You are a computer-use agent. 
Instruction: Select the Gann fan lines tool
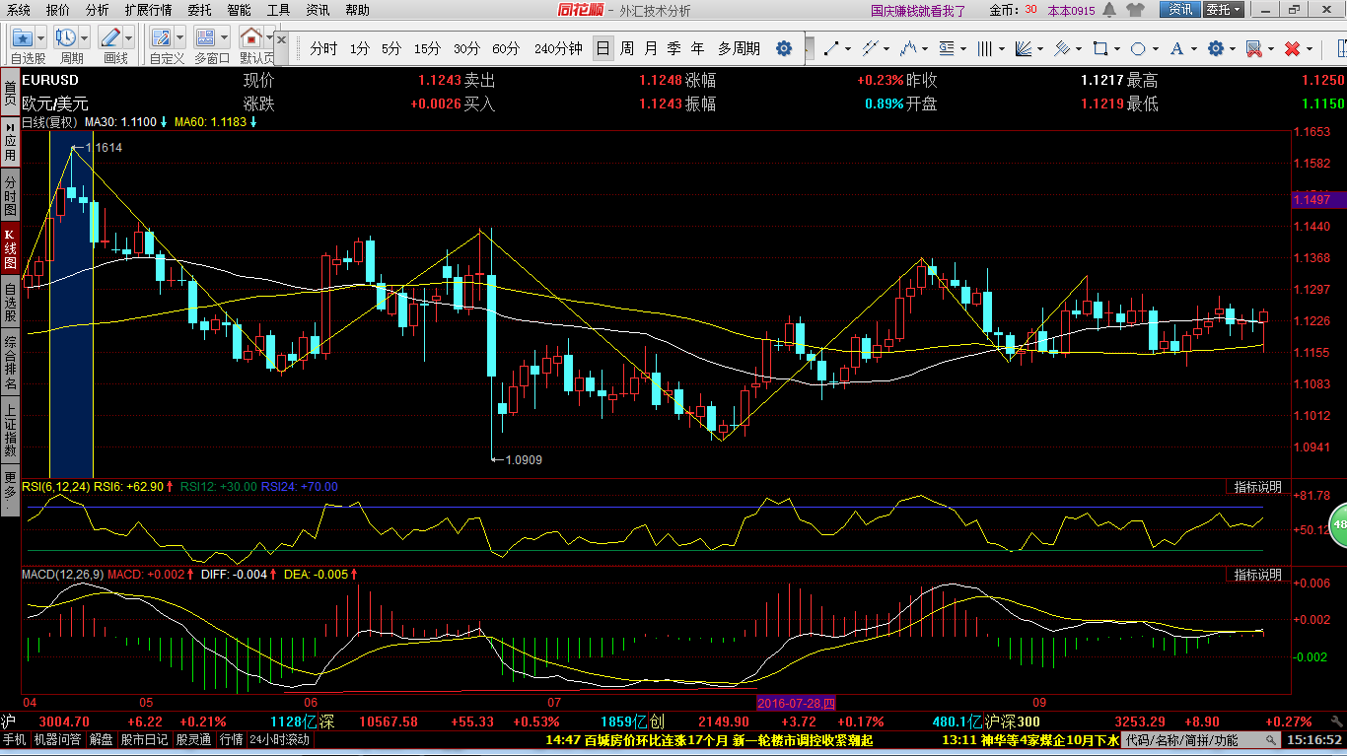[x=1024, y=48]
